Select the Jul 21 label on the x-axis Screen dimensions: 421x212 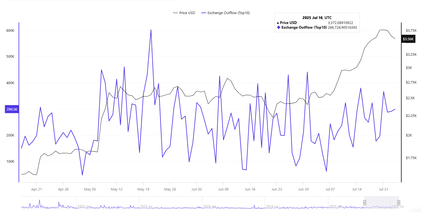[384, 189]
